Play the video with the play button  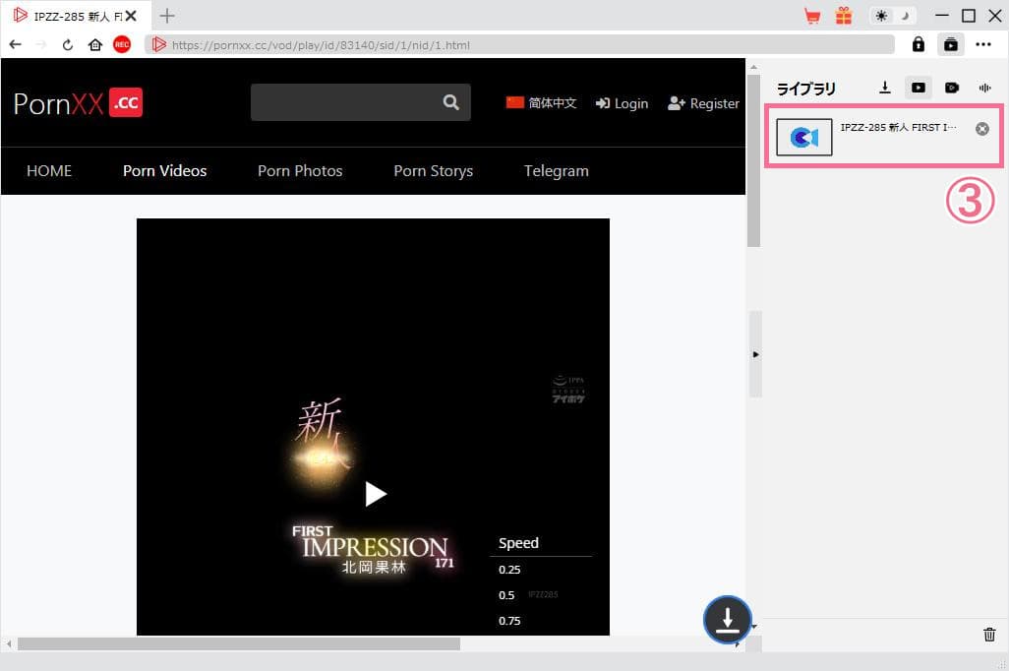[x=375, y=494]
